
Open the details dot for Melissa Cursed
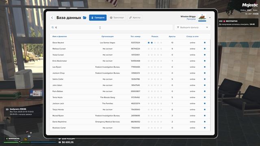(x=205, y=49)
